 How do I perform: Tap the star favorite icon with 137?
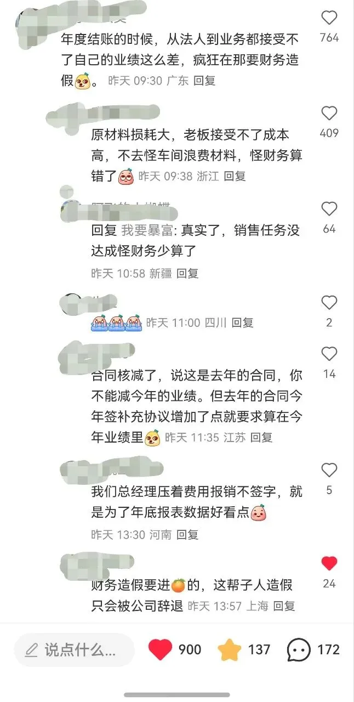pos(230,650)
